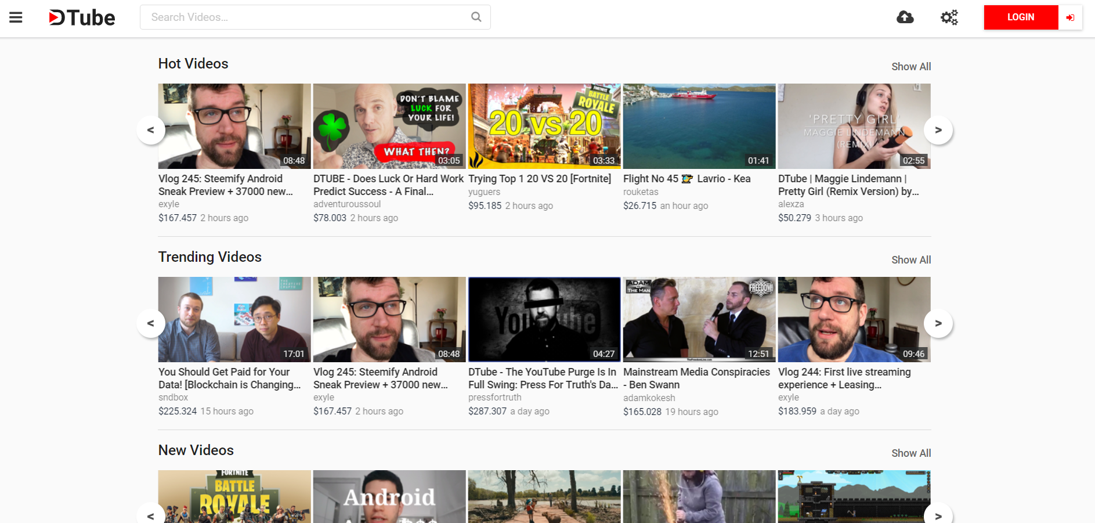1095x523 pixels.
Task: Open Android thumbnail in New Videos
Action: click(x=389, y=496)
